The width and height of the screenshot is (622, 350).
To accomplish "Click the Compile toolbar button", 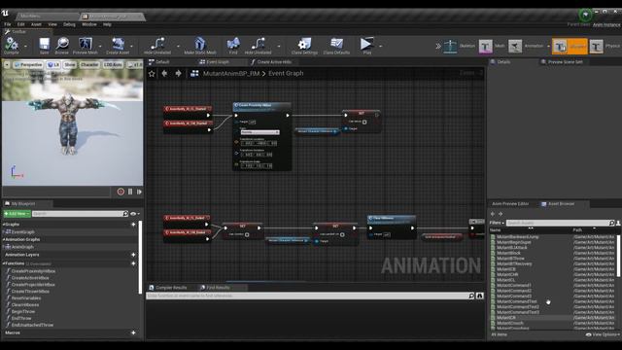I will (x=11, y=46).
